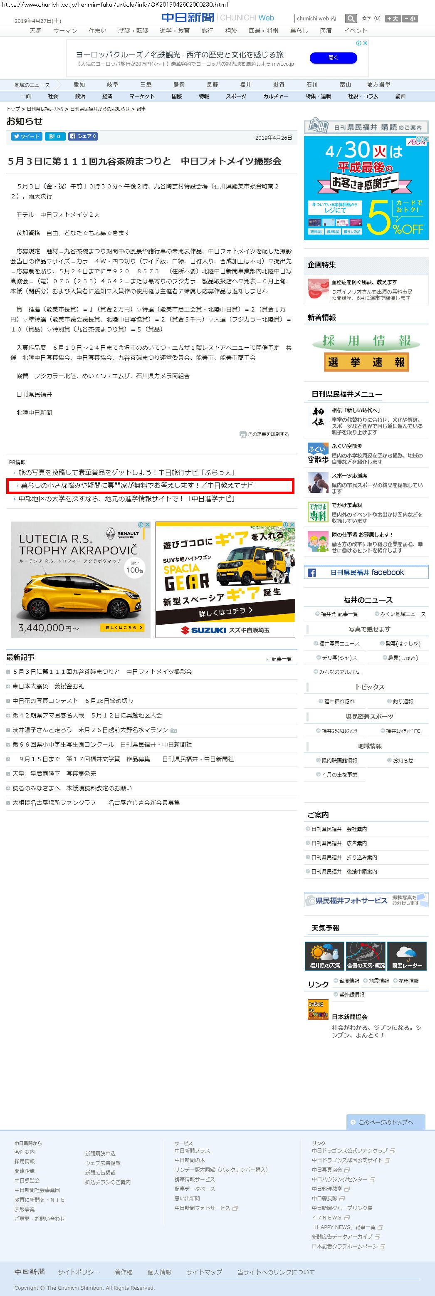This screenshot has width=435, height=1296.
Task: Open 血栓症を防ぐ秘訣 feature link
Action: 364,282
